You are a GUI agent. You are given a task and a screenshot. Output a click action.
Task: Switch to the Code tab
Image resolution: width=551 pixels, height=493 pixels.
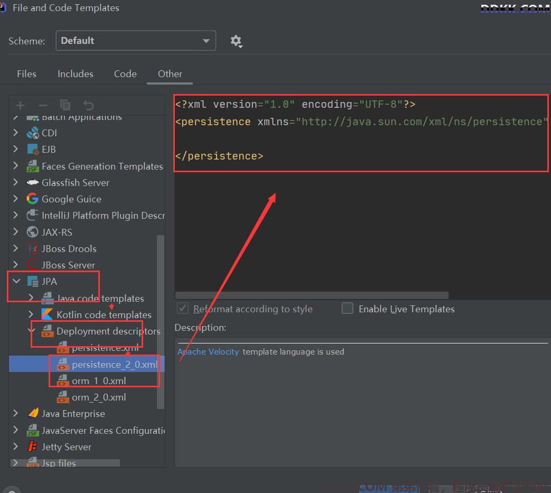coord(125,74)
